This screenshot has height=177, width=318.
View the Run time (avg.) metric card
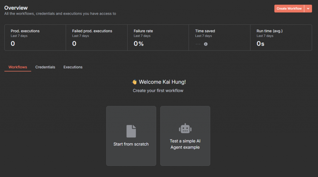(x=281, y=38)
